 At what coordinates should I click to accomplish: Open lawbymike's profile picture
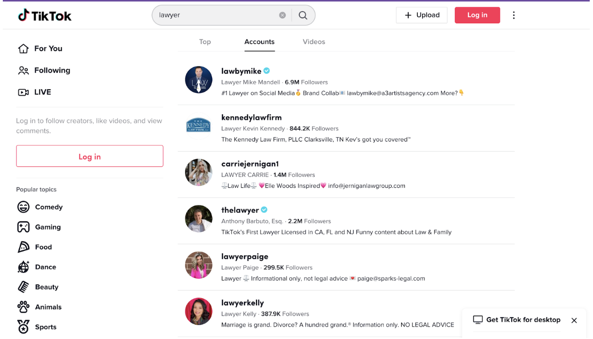199,80
